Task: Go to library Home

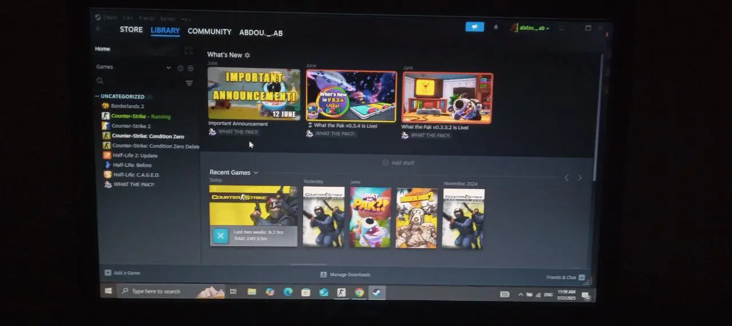Action: pyautogui.click(x=102, y=49)
